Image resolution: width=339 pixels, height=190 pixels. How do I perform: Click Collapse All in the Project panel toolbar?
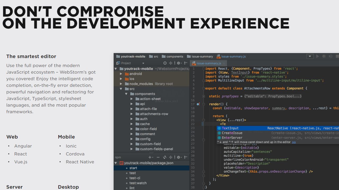pos(171,63)
